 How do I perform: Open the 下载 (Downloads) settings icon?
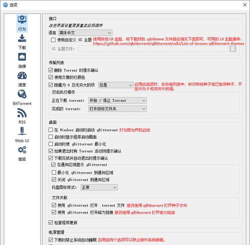coord(22,38)
